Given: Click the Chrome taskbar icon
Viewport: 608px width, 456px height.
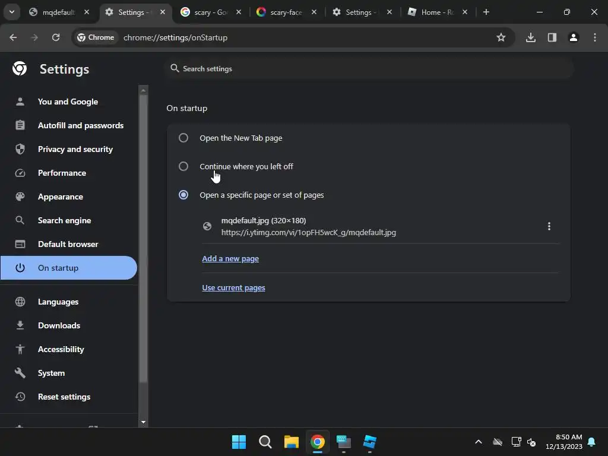Looking at the screenshot, I should point(318,442).
